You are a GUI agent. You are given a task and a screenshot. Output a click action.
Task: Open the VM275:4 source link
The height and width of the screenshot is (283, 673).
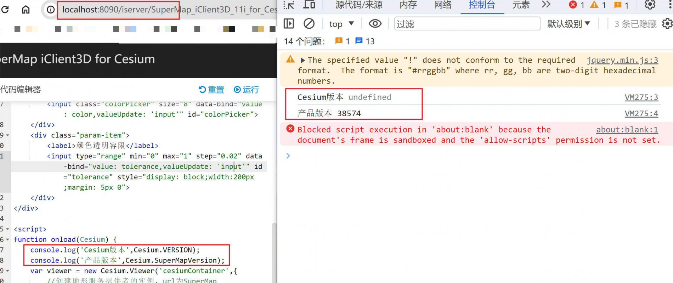(x=641, y=113)
